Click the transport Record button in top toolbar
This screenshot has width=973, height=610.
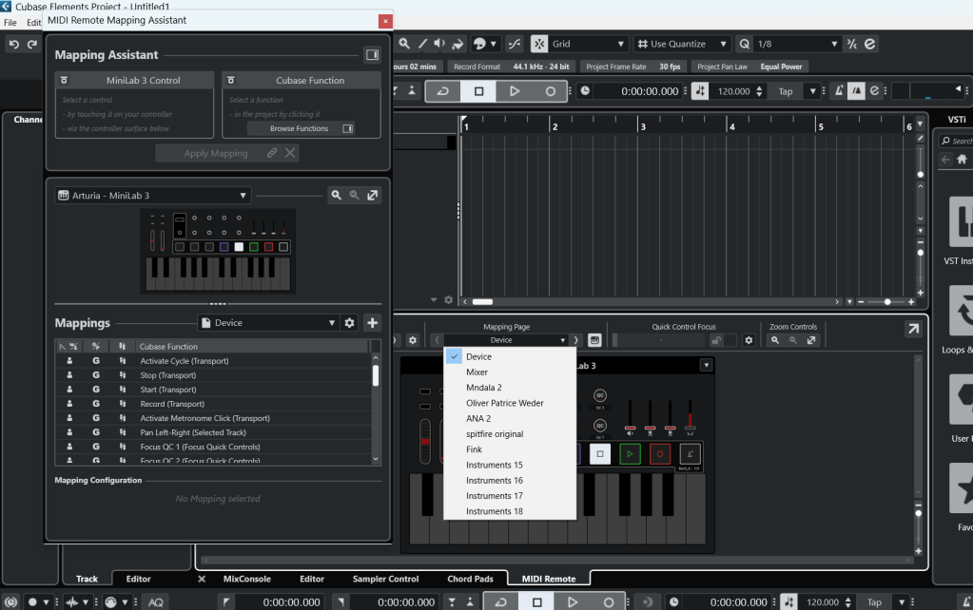point(550,91)
